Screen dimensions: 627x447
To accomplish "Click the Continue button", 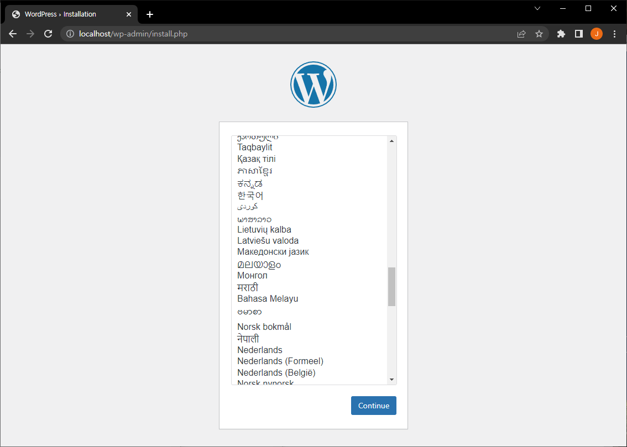I will coord(373,406).
